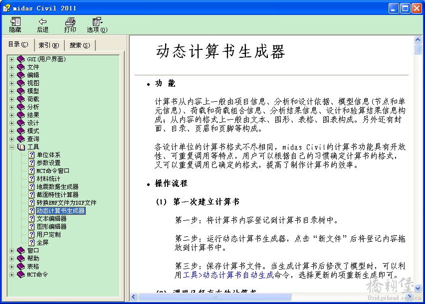Click the horizontal scrollbar thumb
This screenshot has height=304, width=425.
[214, 297]
